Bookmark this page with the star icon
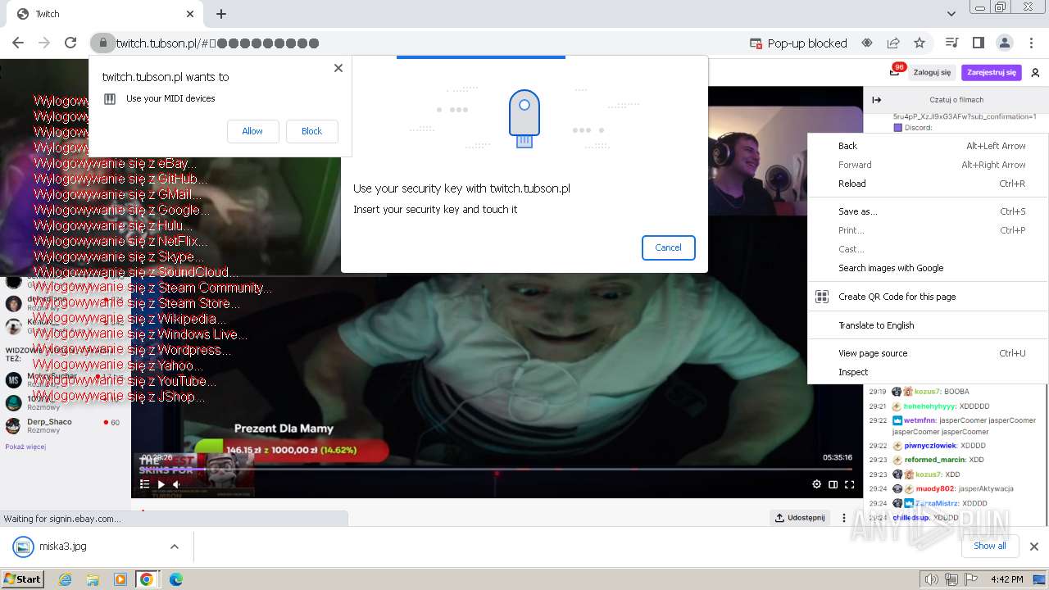Image resolution: width=1049 pixels, height=590 pixels. pos(920,43)
